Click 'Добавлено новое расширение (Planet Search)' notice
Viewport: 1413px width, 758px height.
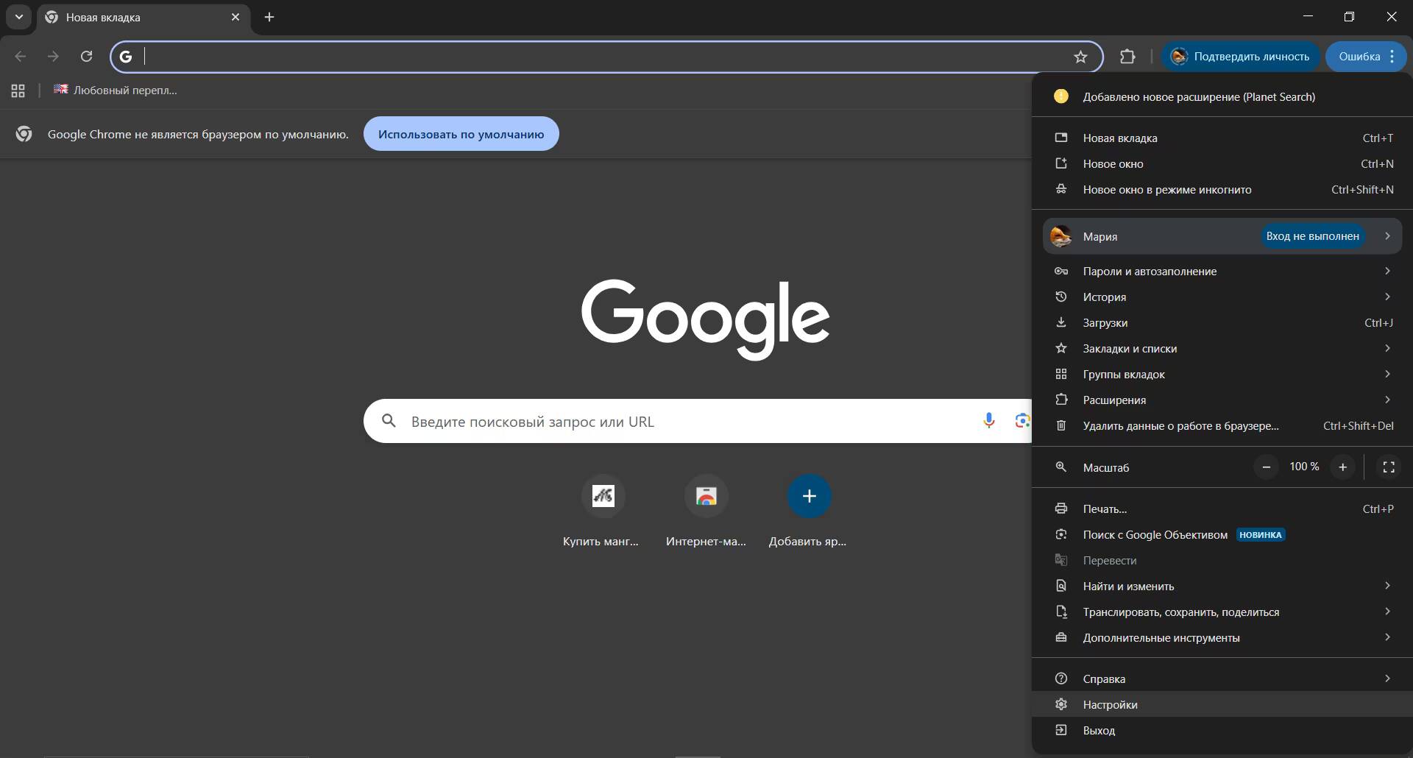point(1222,96)
